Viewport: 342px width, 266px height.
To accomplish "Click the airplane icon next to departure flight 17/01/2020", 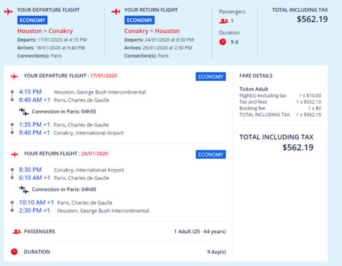I will pos(14,77).
